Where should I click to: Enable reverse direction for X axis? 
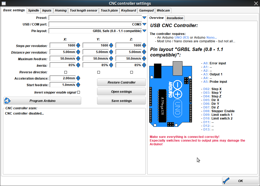coord(66,72)
